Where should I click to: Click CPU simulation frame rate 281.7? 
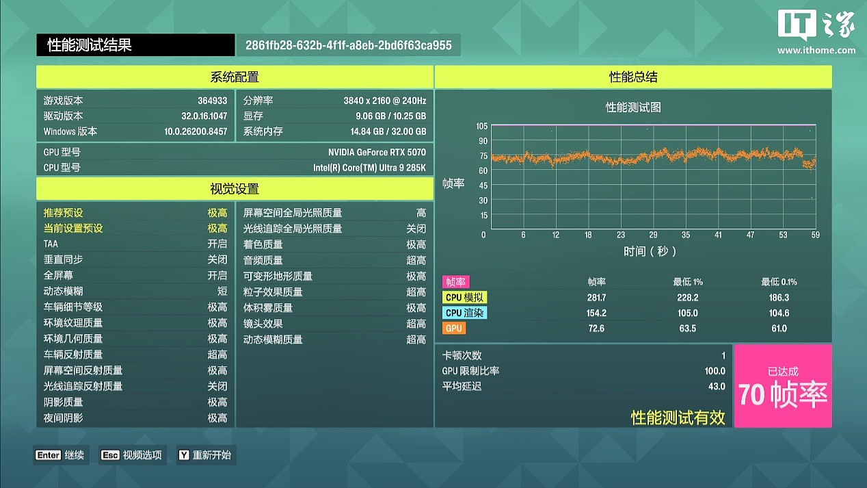pyautogui.click(x=596, y=298)
